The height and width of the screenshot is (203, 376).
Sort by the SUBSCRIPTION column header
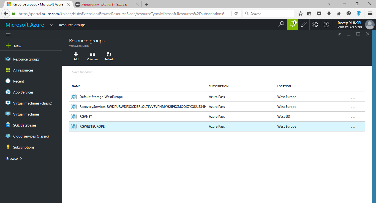[219, 86]
